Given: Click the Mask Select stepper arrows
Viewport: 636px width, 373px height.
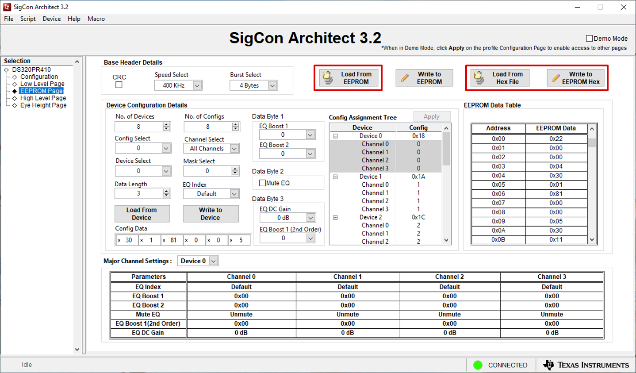Looking at the screenshot, I should 235,171.
